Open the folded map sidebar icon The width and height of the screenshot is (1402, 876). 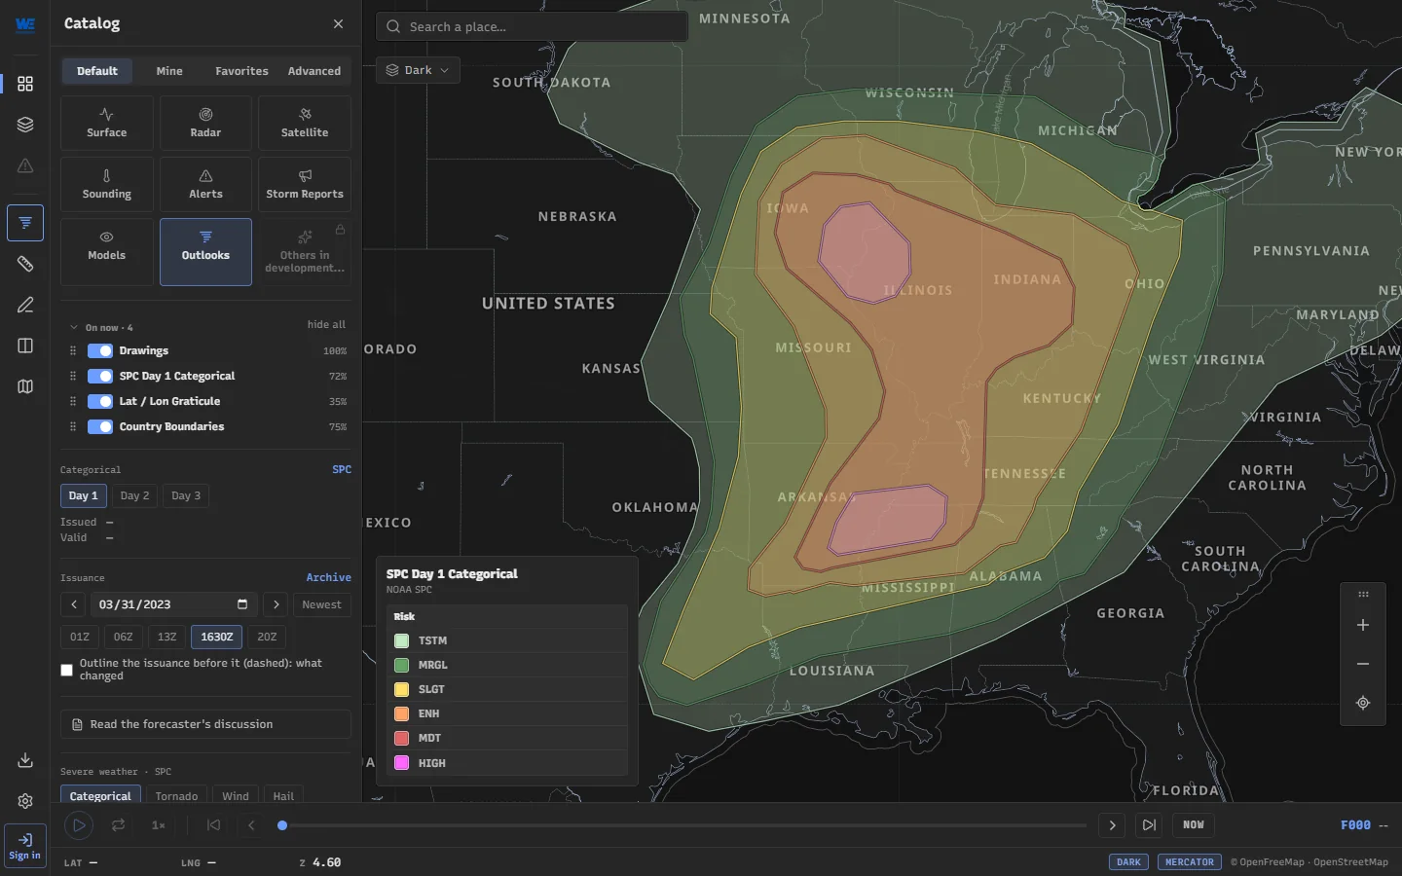(25, 386)
